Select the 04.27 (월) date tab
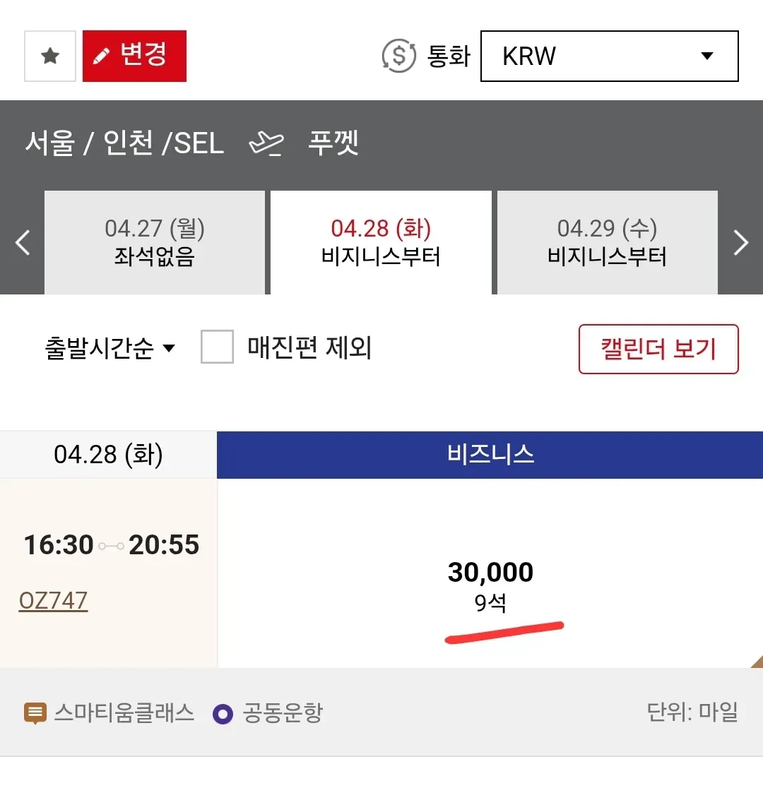Viewport: 763px width, 788px height. [x=154, y=242]
